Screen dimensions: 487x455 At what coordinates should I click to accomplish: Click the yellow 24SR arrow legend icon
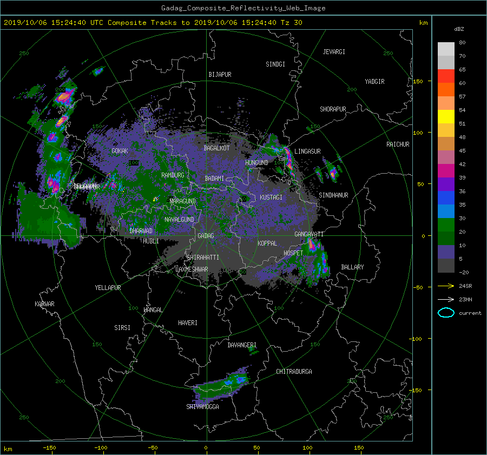[x=446, y=286]
